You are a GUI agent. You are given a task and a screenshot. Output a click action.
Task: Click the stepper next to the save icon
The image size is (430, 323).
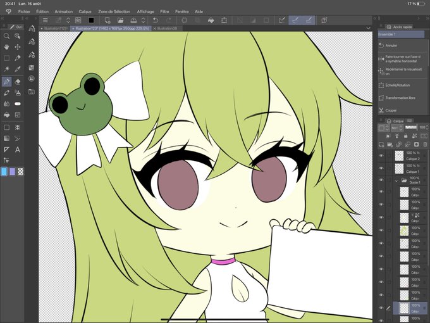click(x=143, y=20)
